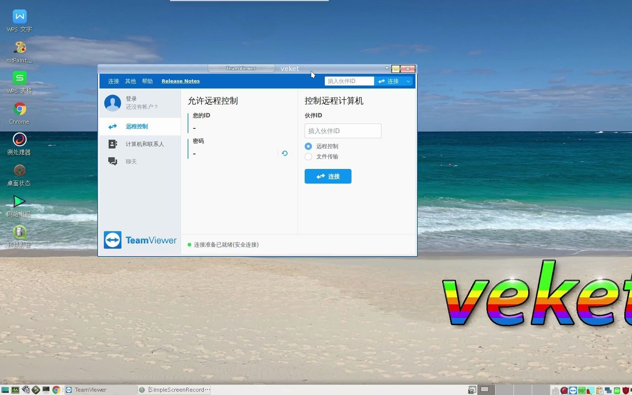Open the mtPaint desktop icon
This screenshot has height=395, width=632.
20,52
